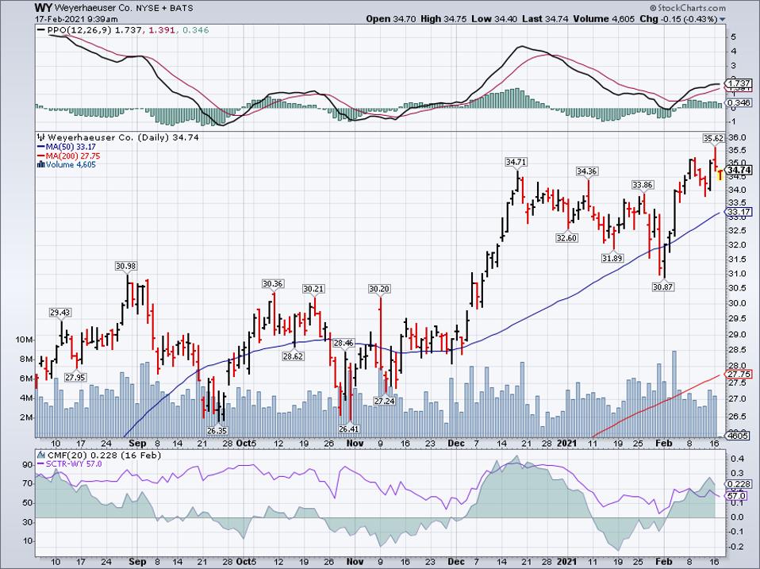Image resolution: width=760 pixels, height=569 pixels.
Task: Click the yellow highlighted latest price bar
Action: click(720, 175)
